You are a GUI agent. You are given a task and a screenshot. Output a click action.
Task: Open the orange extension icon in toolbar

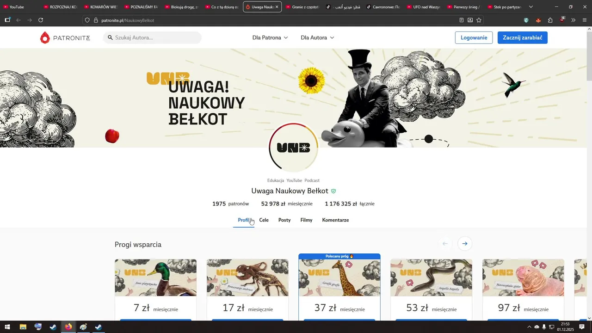(538, 20)
